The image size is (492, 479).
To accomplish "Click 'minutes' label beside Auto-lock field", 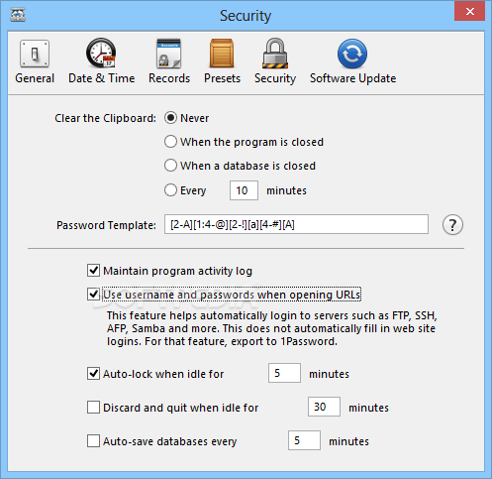I will (x=329, y=374).
